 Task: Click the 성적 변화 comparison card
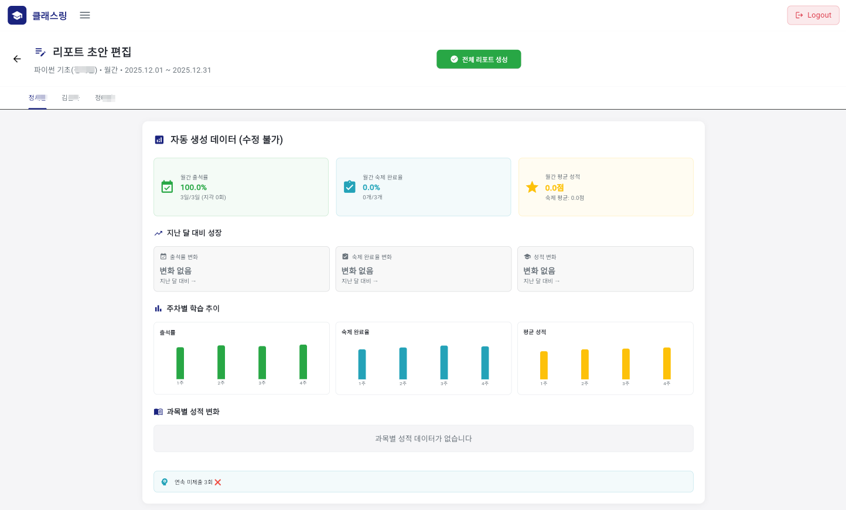click(x=605, y=269)
